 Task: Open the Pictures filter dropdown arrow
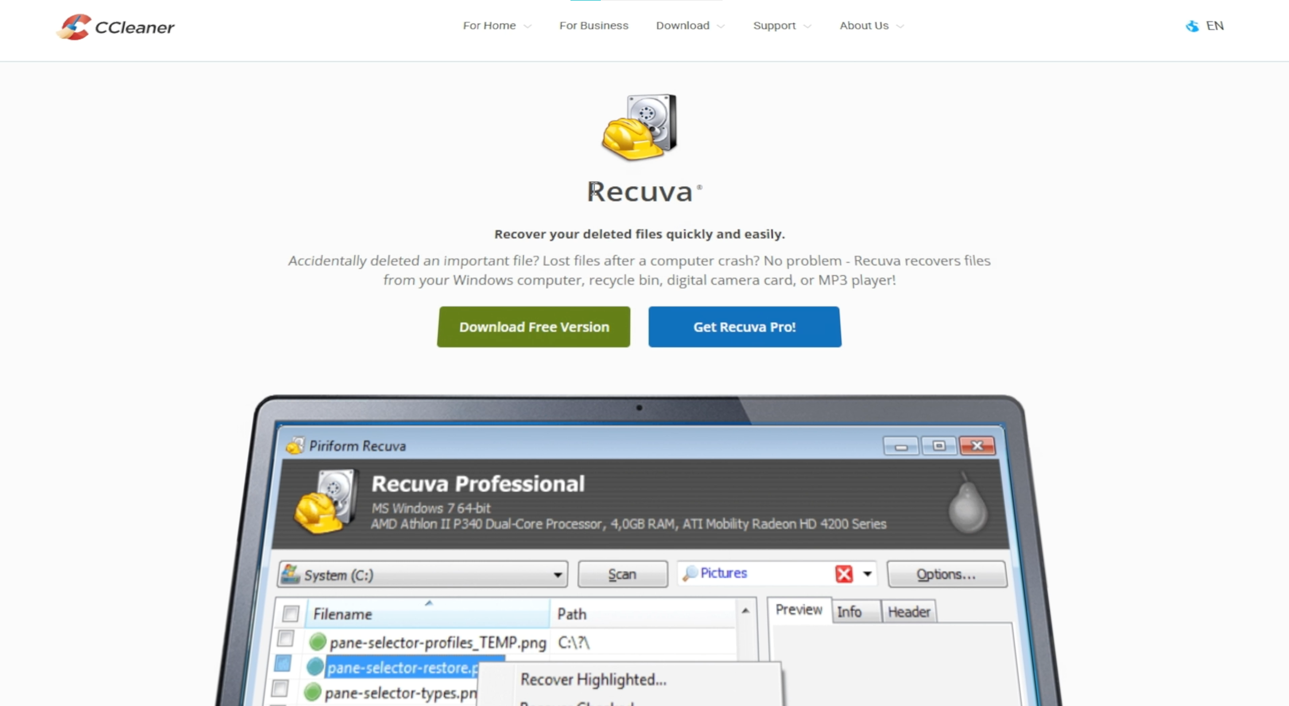tap(867, 574)
